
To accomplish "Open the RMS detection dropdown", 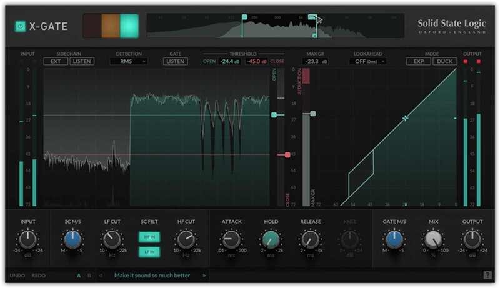I will (x=129, y=61).
